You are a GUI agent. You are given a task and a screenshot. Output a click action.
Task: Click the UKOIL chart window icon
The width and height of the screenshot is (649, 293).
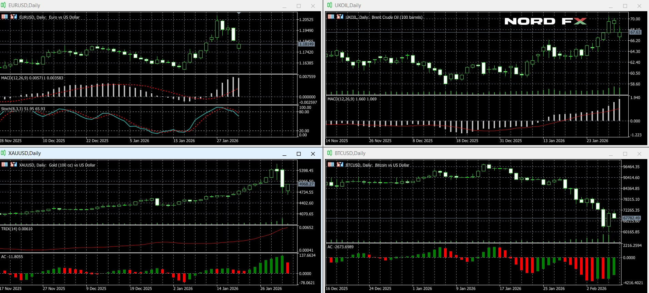click(x=329, y=5)
